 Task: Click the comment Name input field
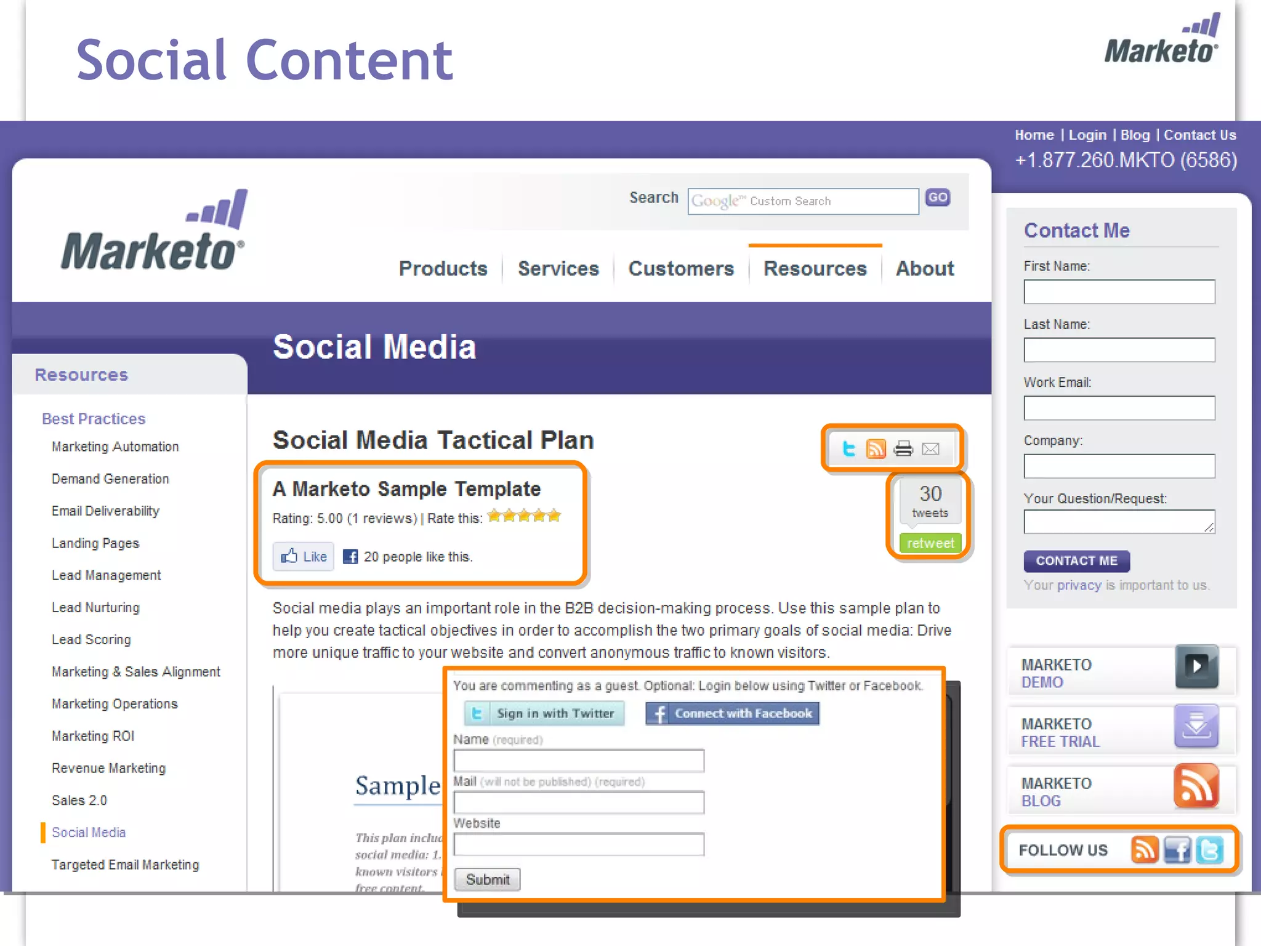[578, 761]
